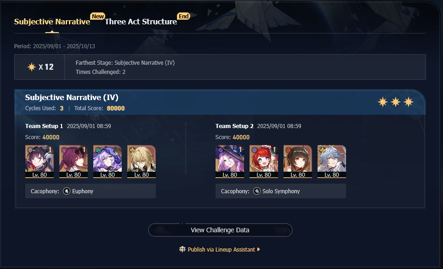
Task: Select the magenta-haired character in Team Setup 1
Action: coord(74,162)
